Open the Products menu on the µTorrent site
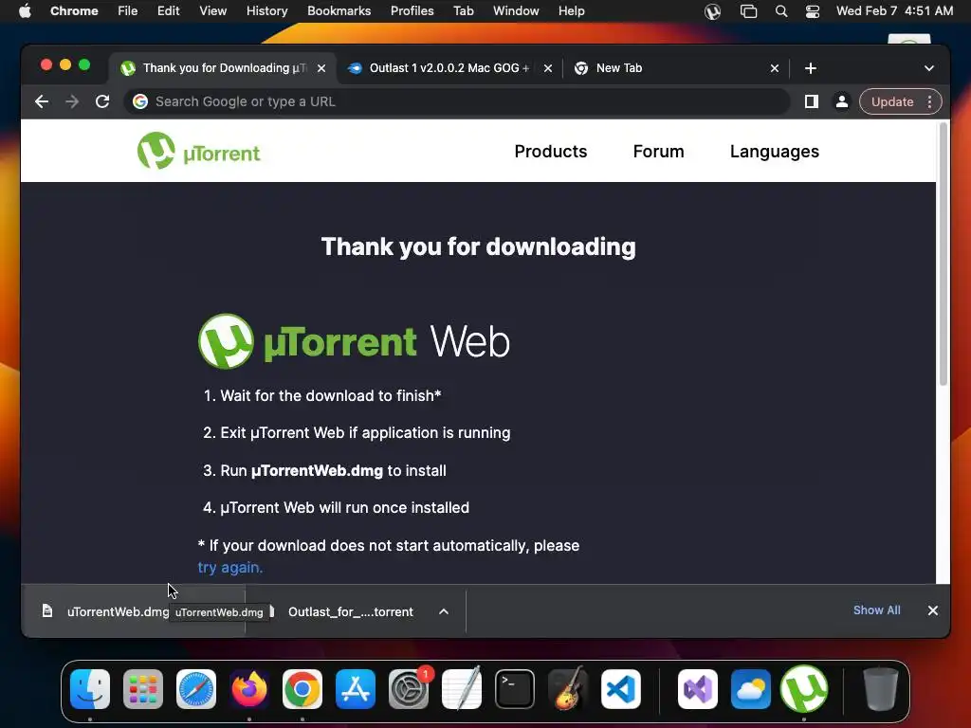Screen dimensions: 971x728 pos(551,152)
